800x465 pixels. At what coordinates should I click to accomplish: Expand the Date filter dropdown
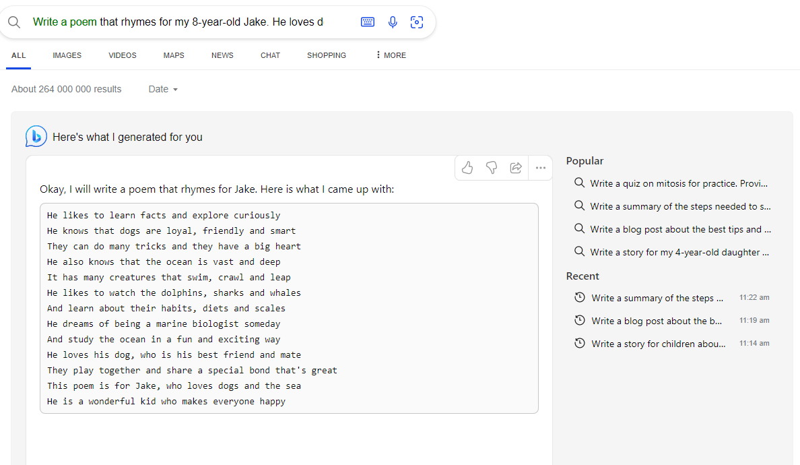[163, 90]
